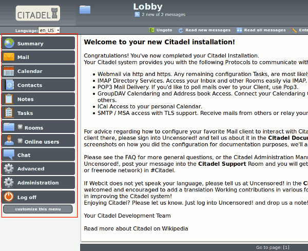Open the Summary menu item
Screen dimensions: 308x251
tap(38, 43)
